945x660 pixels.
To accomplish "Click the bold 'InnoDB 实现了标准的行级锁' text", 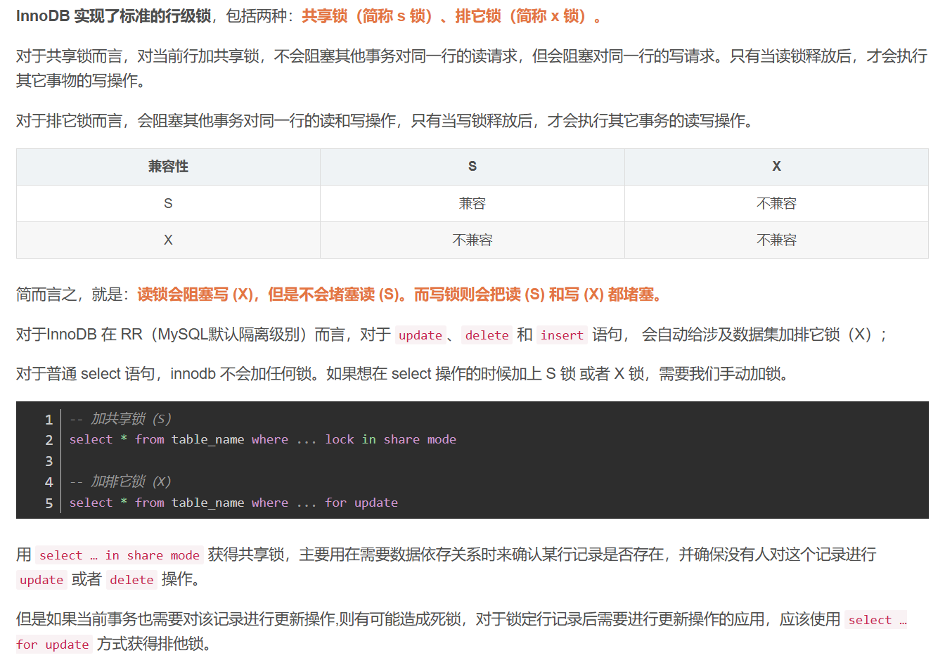I will (x=113, y=16).
